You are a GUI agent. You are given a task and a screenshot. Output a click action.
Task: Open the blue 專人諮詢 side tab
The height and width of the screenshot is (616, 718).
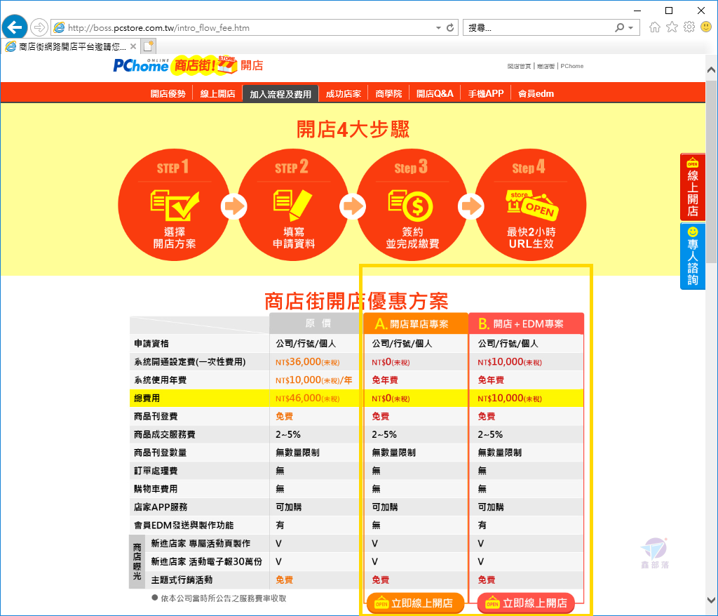coord(692,256)
